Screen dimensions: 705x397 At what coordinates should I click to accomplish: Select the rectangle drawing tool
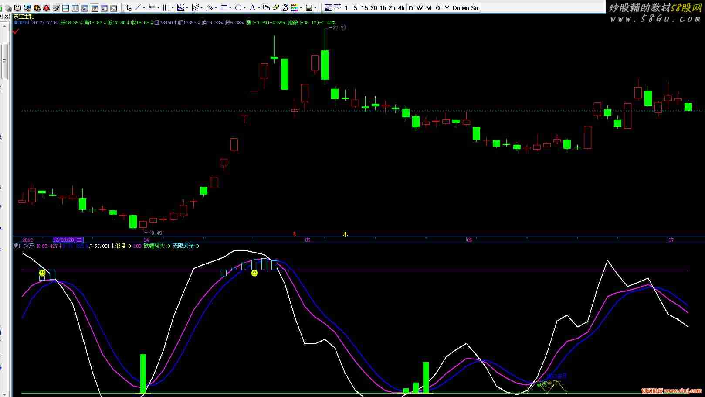(224, 8)
